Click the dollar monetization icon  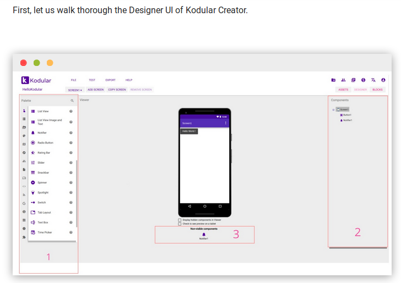tap(363, 80)
